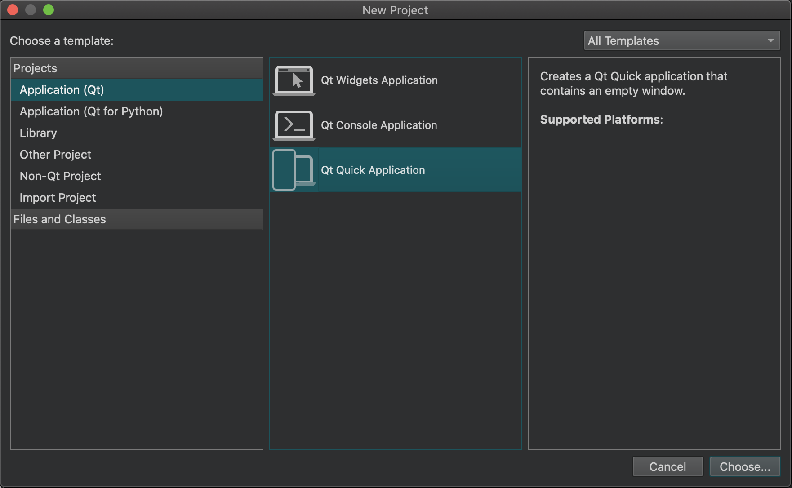Image resolution: width=792 pixels, height=488 pixels.
Task: Click the Files and Classes header
Action: pos(137,219)
